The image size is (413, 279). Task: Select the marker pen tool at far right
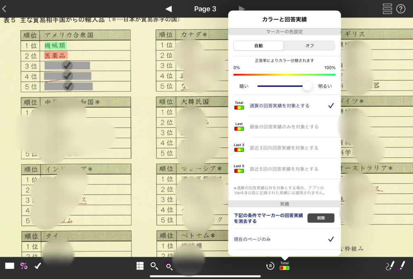click(x=401, y=265)
